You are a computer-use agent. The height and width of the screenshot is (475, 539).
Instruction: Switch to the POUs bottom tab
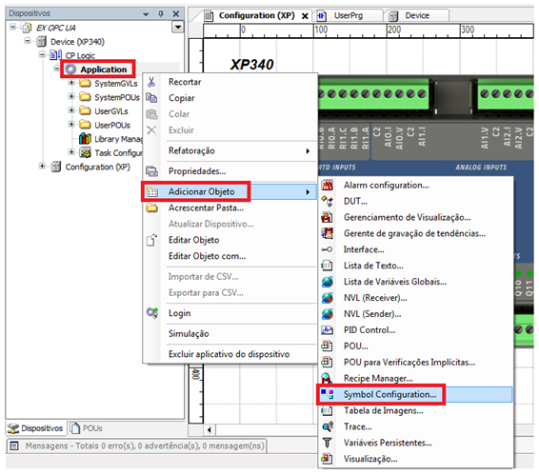pos(87,428)
